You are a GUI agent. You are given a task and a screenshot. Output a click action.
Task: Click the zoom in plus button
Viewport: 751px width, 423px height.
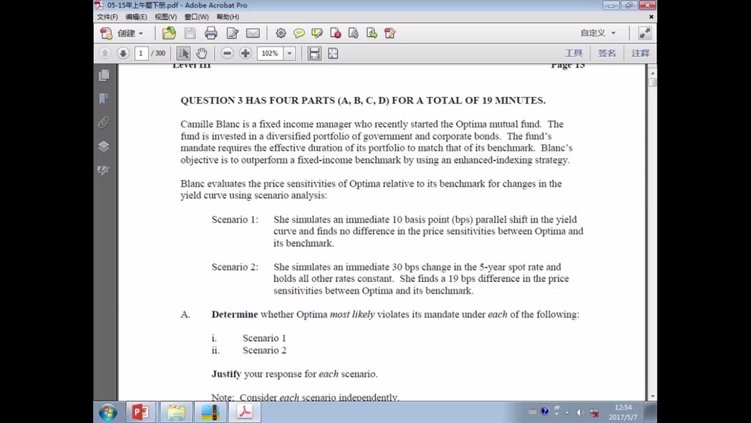245,53
